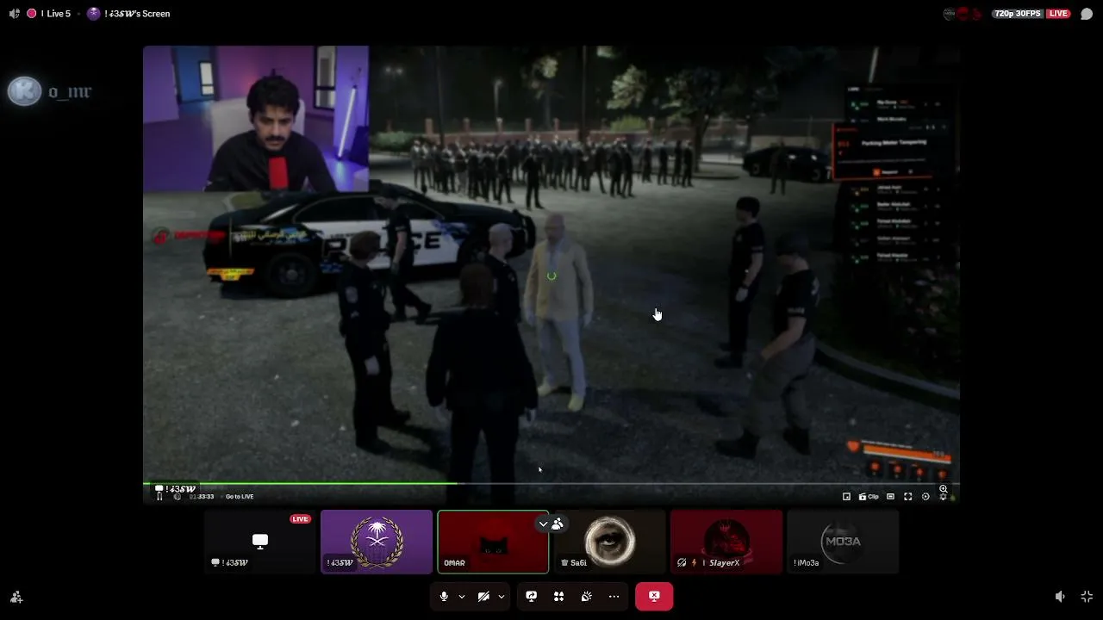Open microphone input options arrow
The width and height of the screenshot is (1103, 620).
462,596
